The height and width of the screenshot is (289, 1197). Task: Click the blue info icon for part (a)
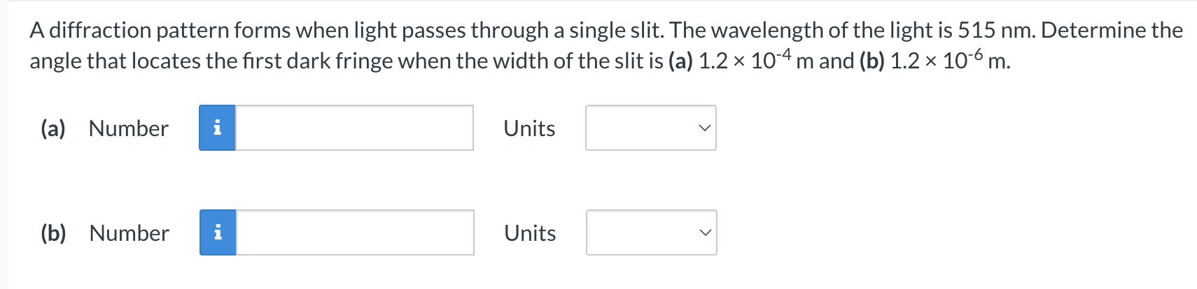tap(217, 128)
